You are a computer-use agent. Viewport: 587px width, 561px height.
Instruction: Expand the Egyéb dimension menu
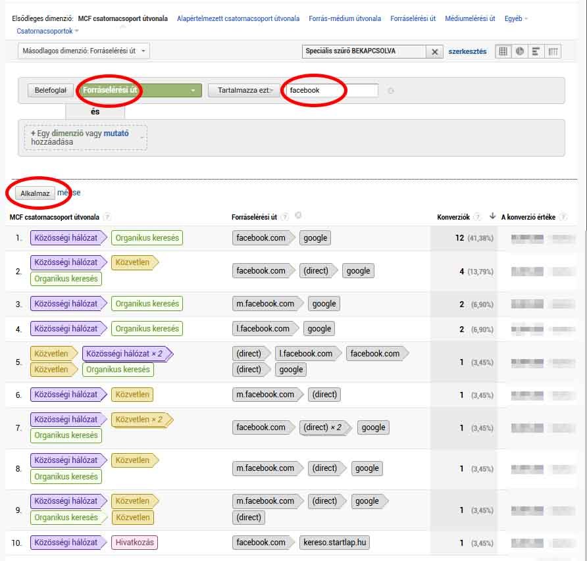pyautogui.click(x=516, y=18)
